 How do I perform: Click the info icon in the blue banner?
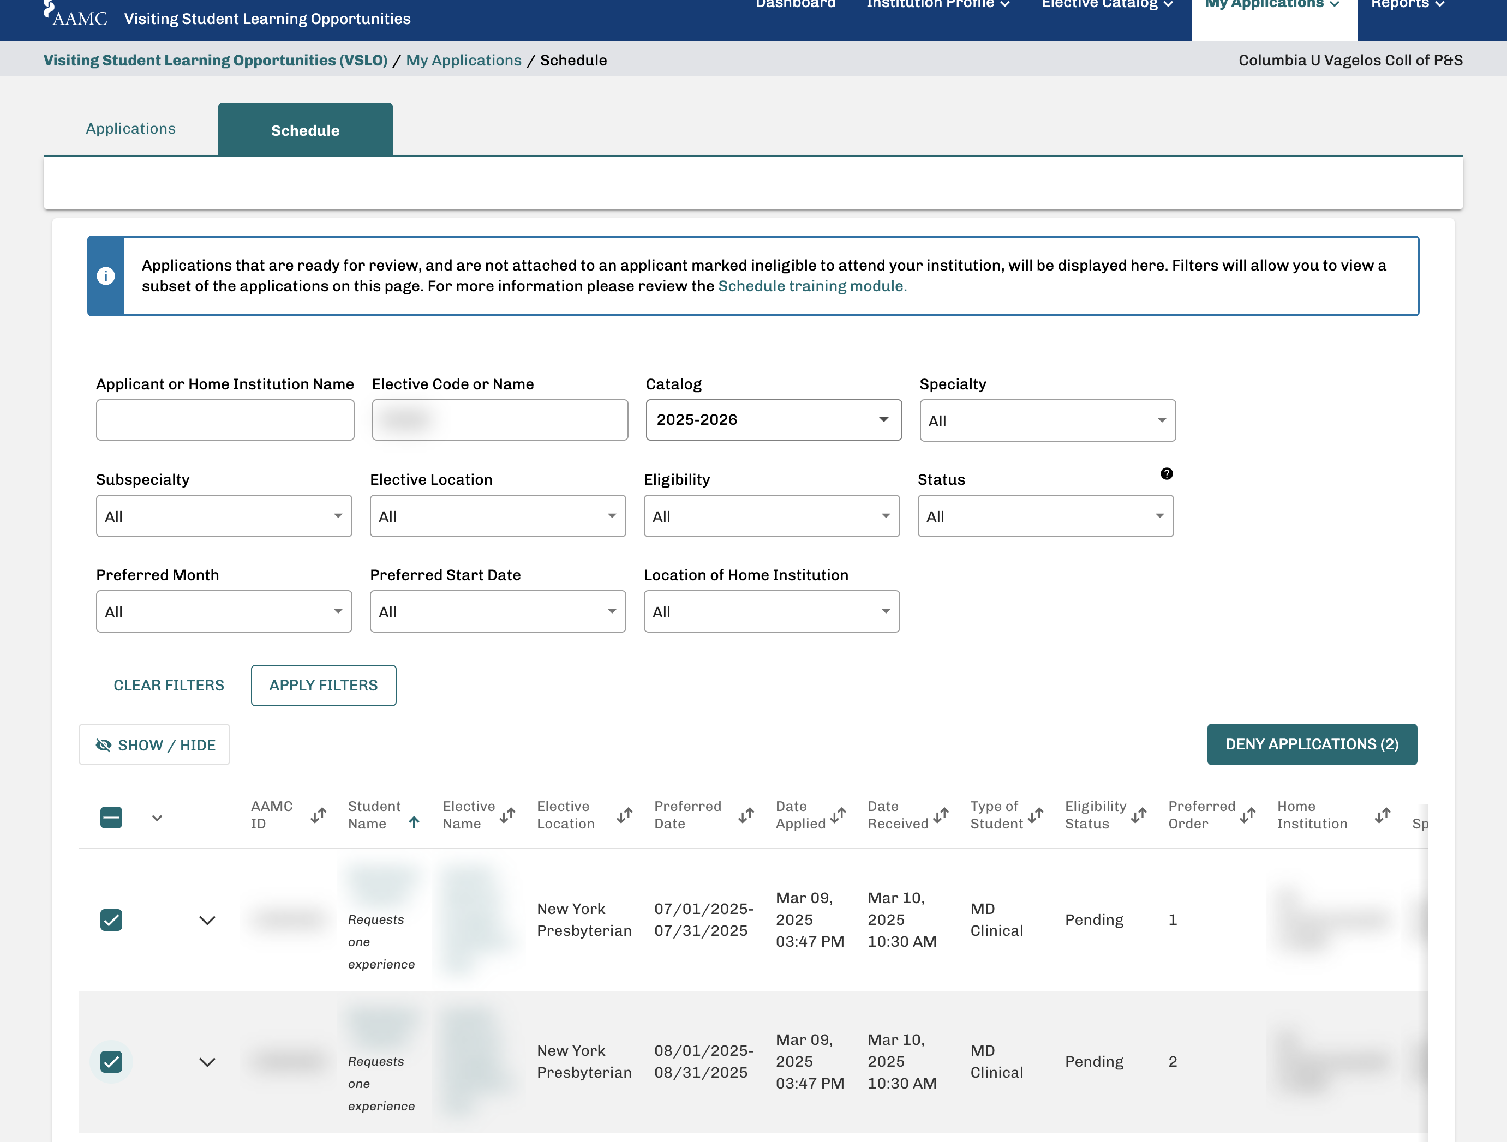(106, 276)
